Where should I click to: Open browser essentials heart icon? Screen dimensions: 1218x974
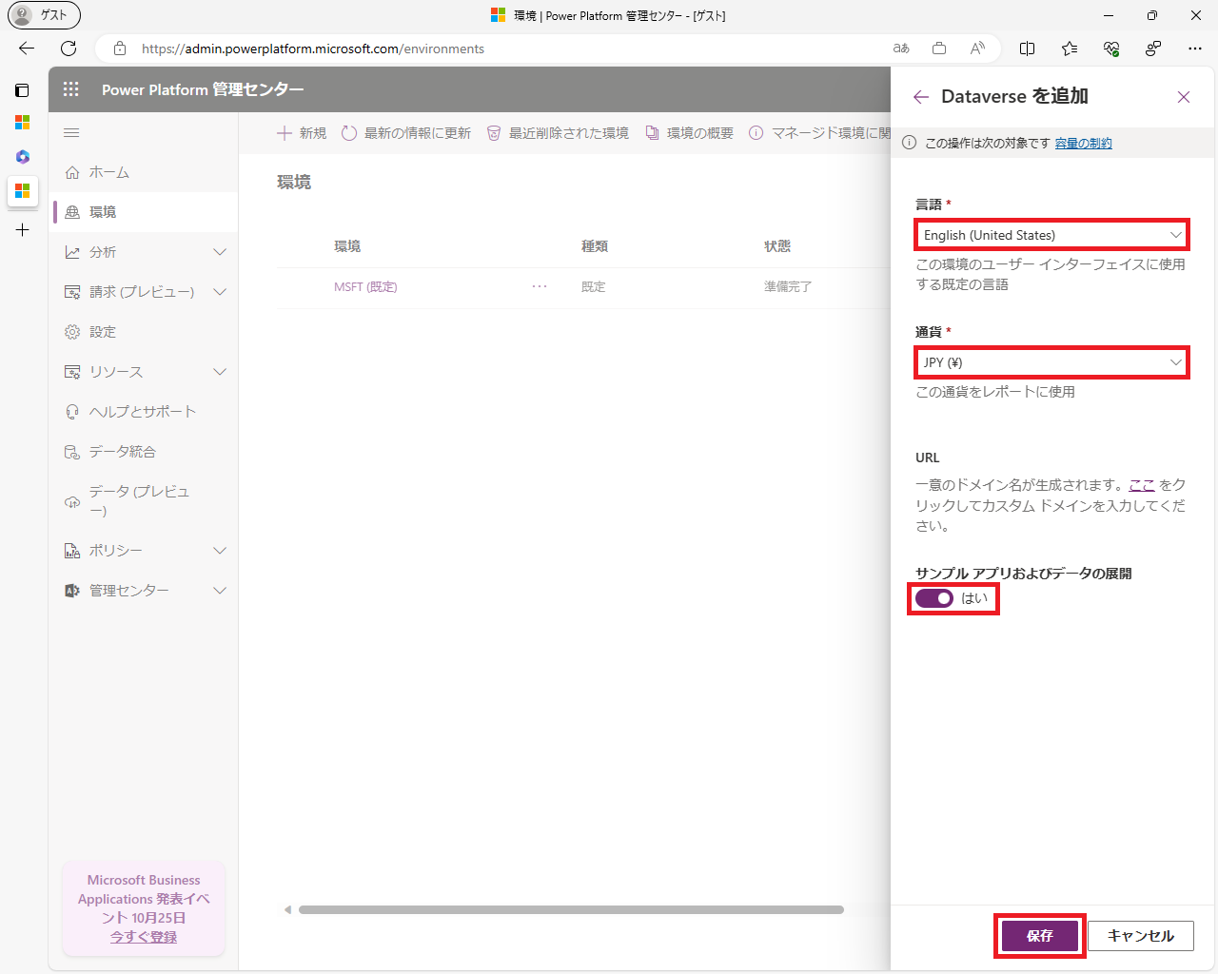point(1111,49)
